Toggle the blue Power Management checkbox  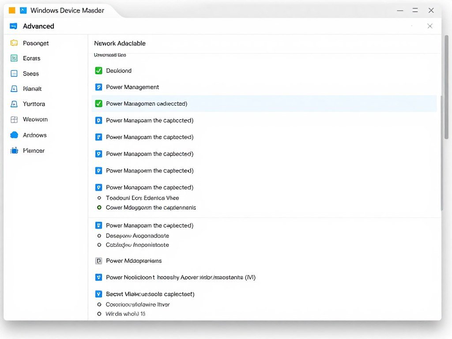pyautogui.click(x=99, y=87)
